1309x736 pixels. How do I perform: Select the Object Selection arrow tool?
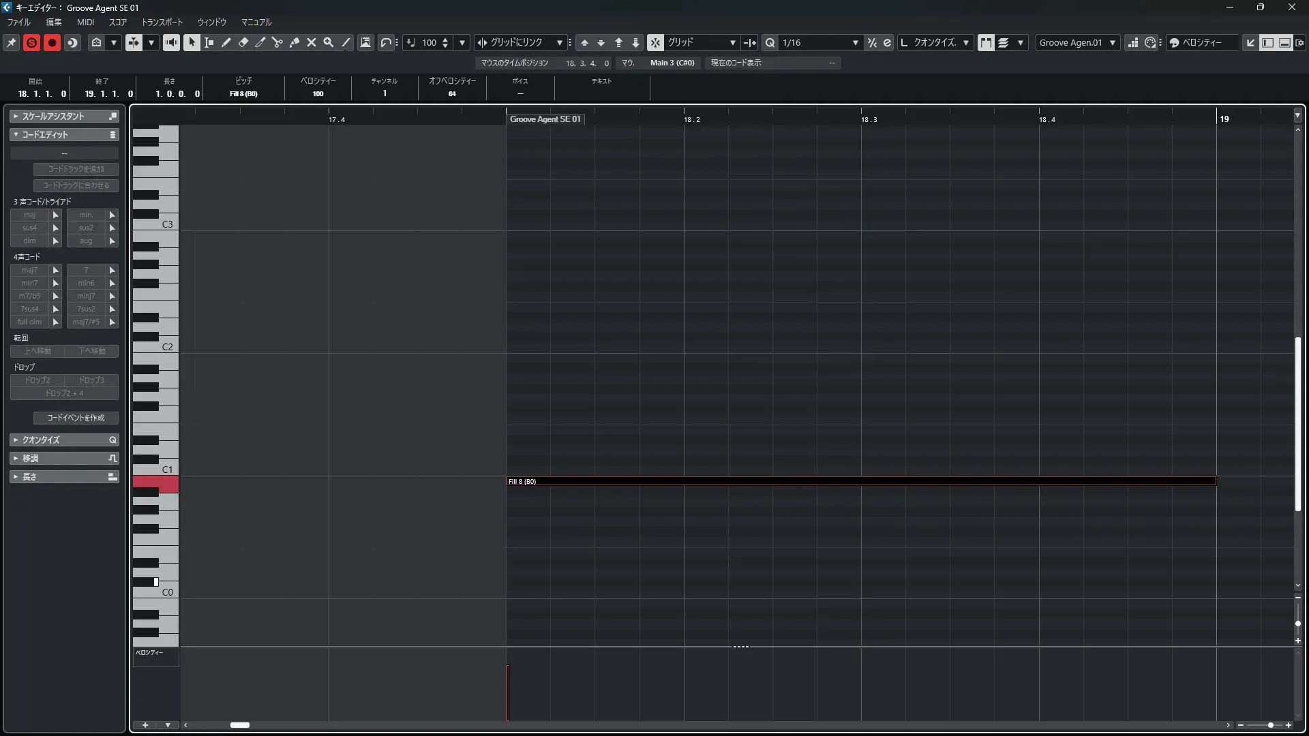coord(192,42)
